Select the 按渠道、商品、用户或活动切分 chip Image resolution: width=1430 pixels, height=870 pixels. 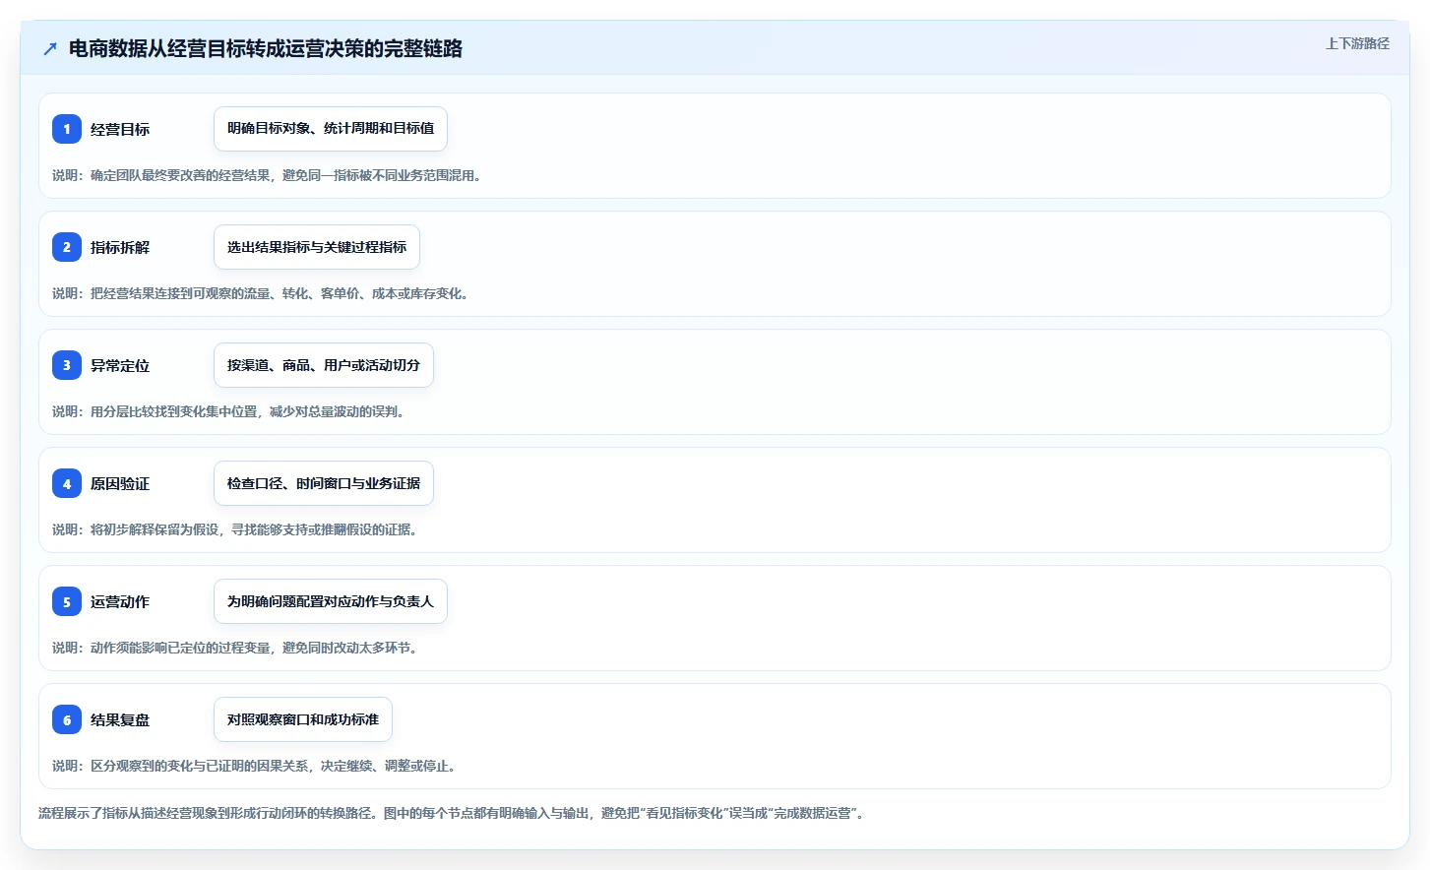pyautogui.click(x=324, y=365)
